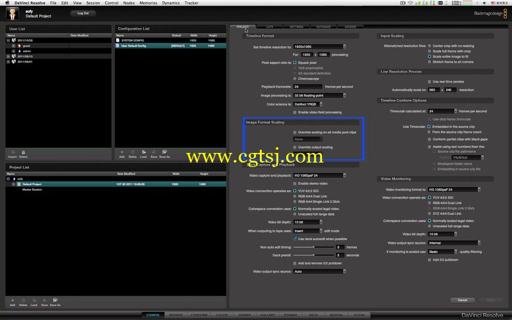Uncheck Use deck autoedit when possible
Screen dimensions: 512x320
[295, 239]
